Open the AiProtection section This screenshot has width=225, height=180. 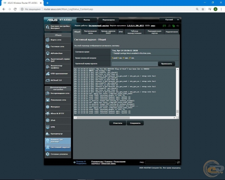pos(58,53)
